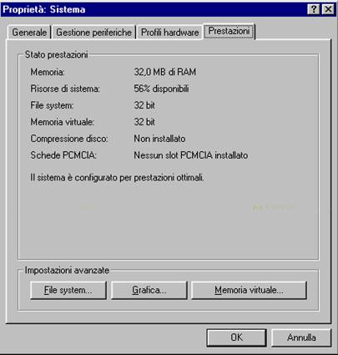Click the Compressione disco label
This screenshot has width=338, height=355.
click(69, 139)
